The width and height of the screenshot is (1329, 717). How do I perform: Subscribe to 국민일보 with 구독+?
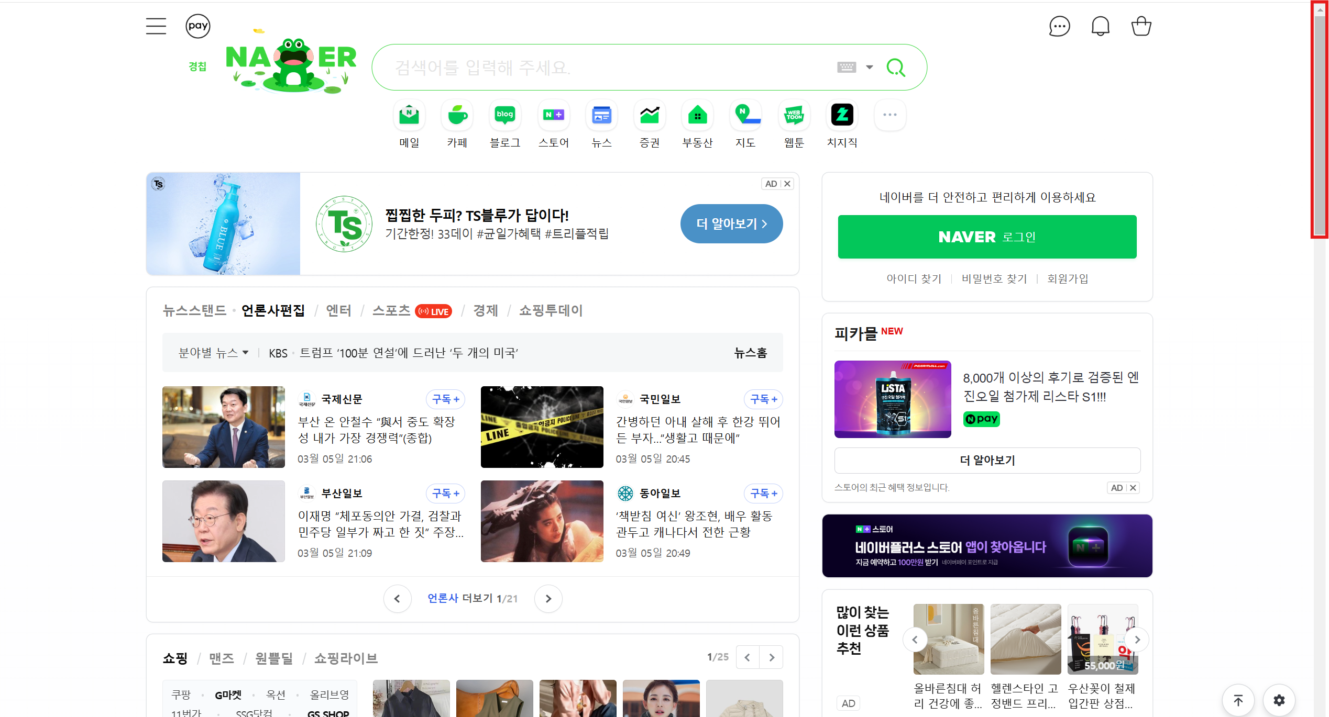click(764, 399)
